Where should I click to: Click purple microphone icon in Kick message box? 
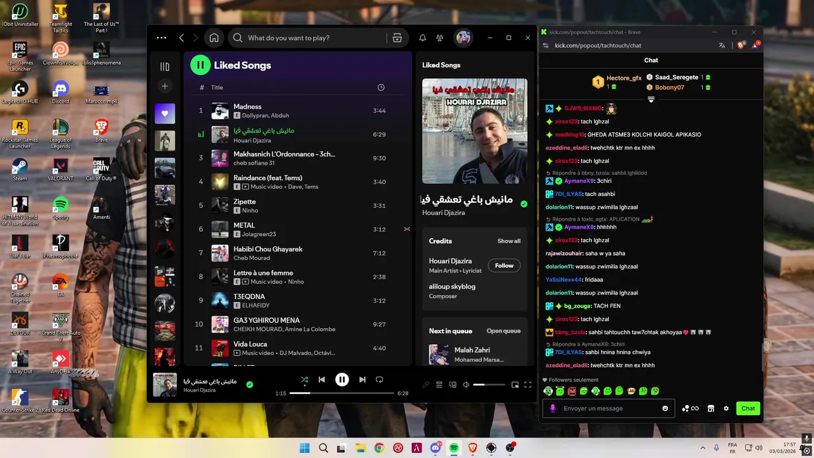(553, 408)
